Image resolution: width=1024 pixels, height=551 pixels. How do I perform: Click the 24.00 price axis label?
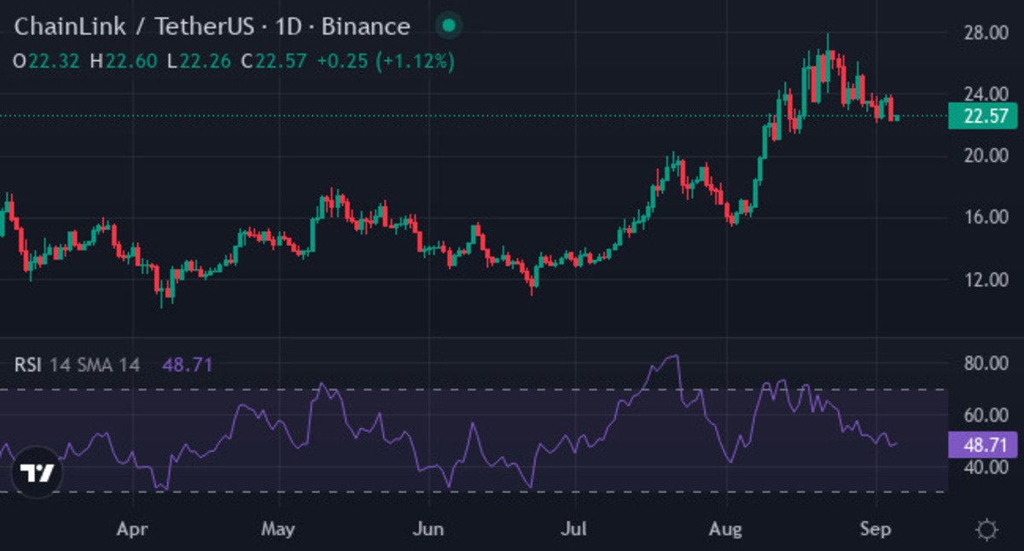[986, 94]
